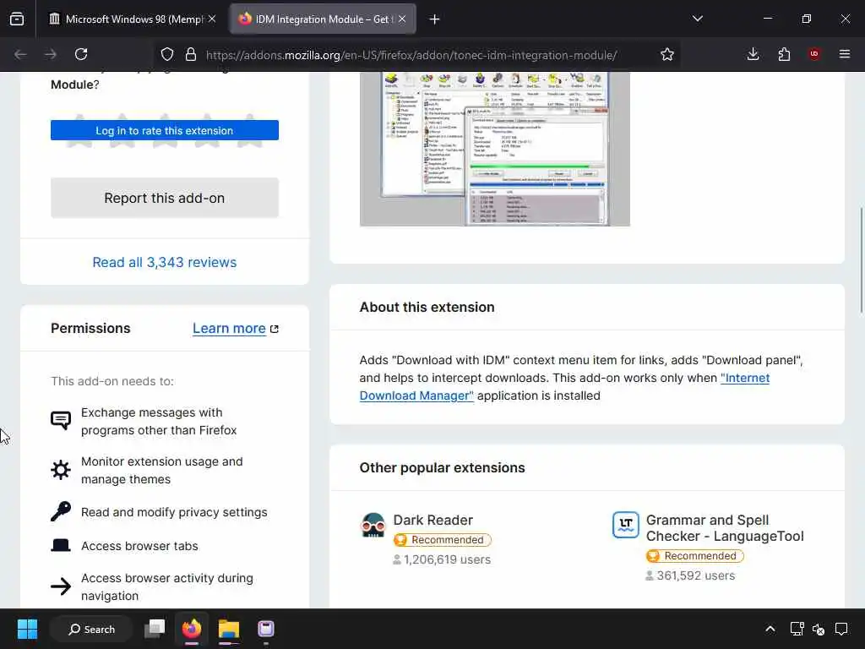Click the Exchange messages permission icon
The height and width of the screenshot is (649, 865).
pos(61,421)
